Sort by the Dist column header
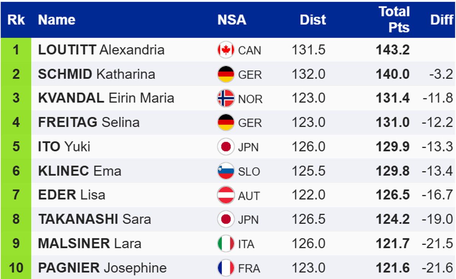 coord(313,20)
